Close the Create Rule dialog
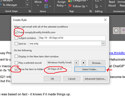The image size is (125, 99). 105,20
